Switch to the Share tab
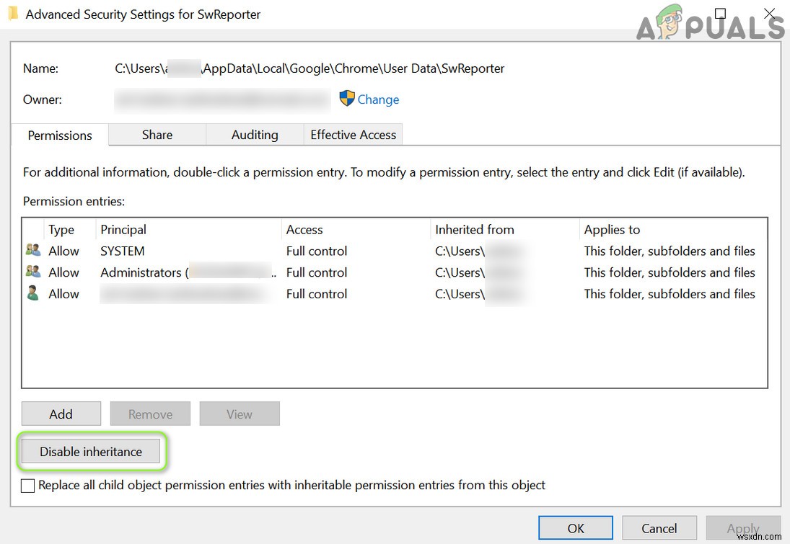Viewport: 790px width, 544px height. (157, 135)
